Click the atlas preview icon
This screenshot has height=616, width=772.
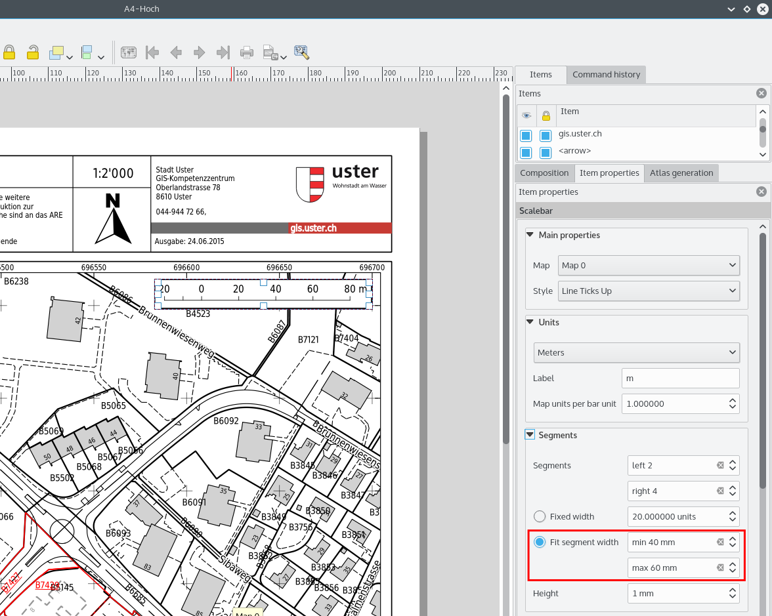tap(128, 52)
